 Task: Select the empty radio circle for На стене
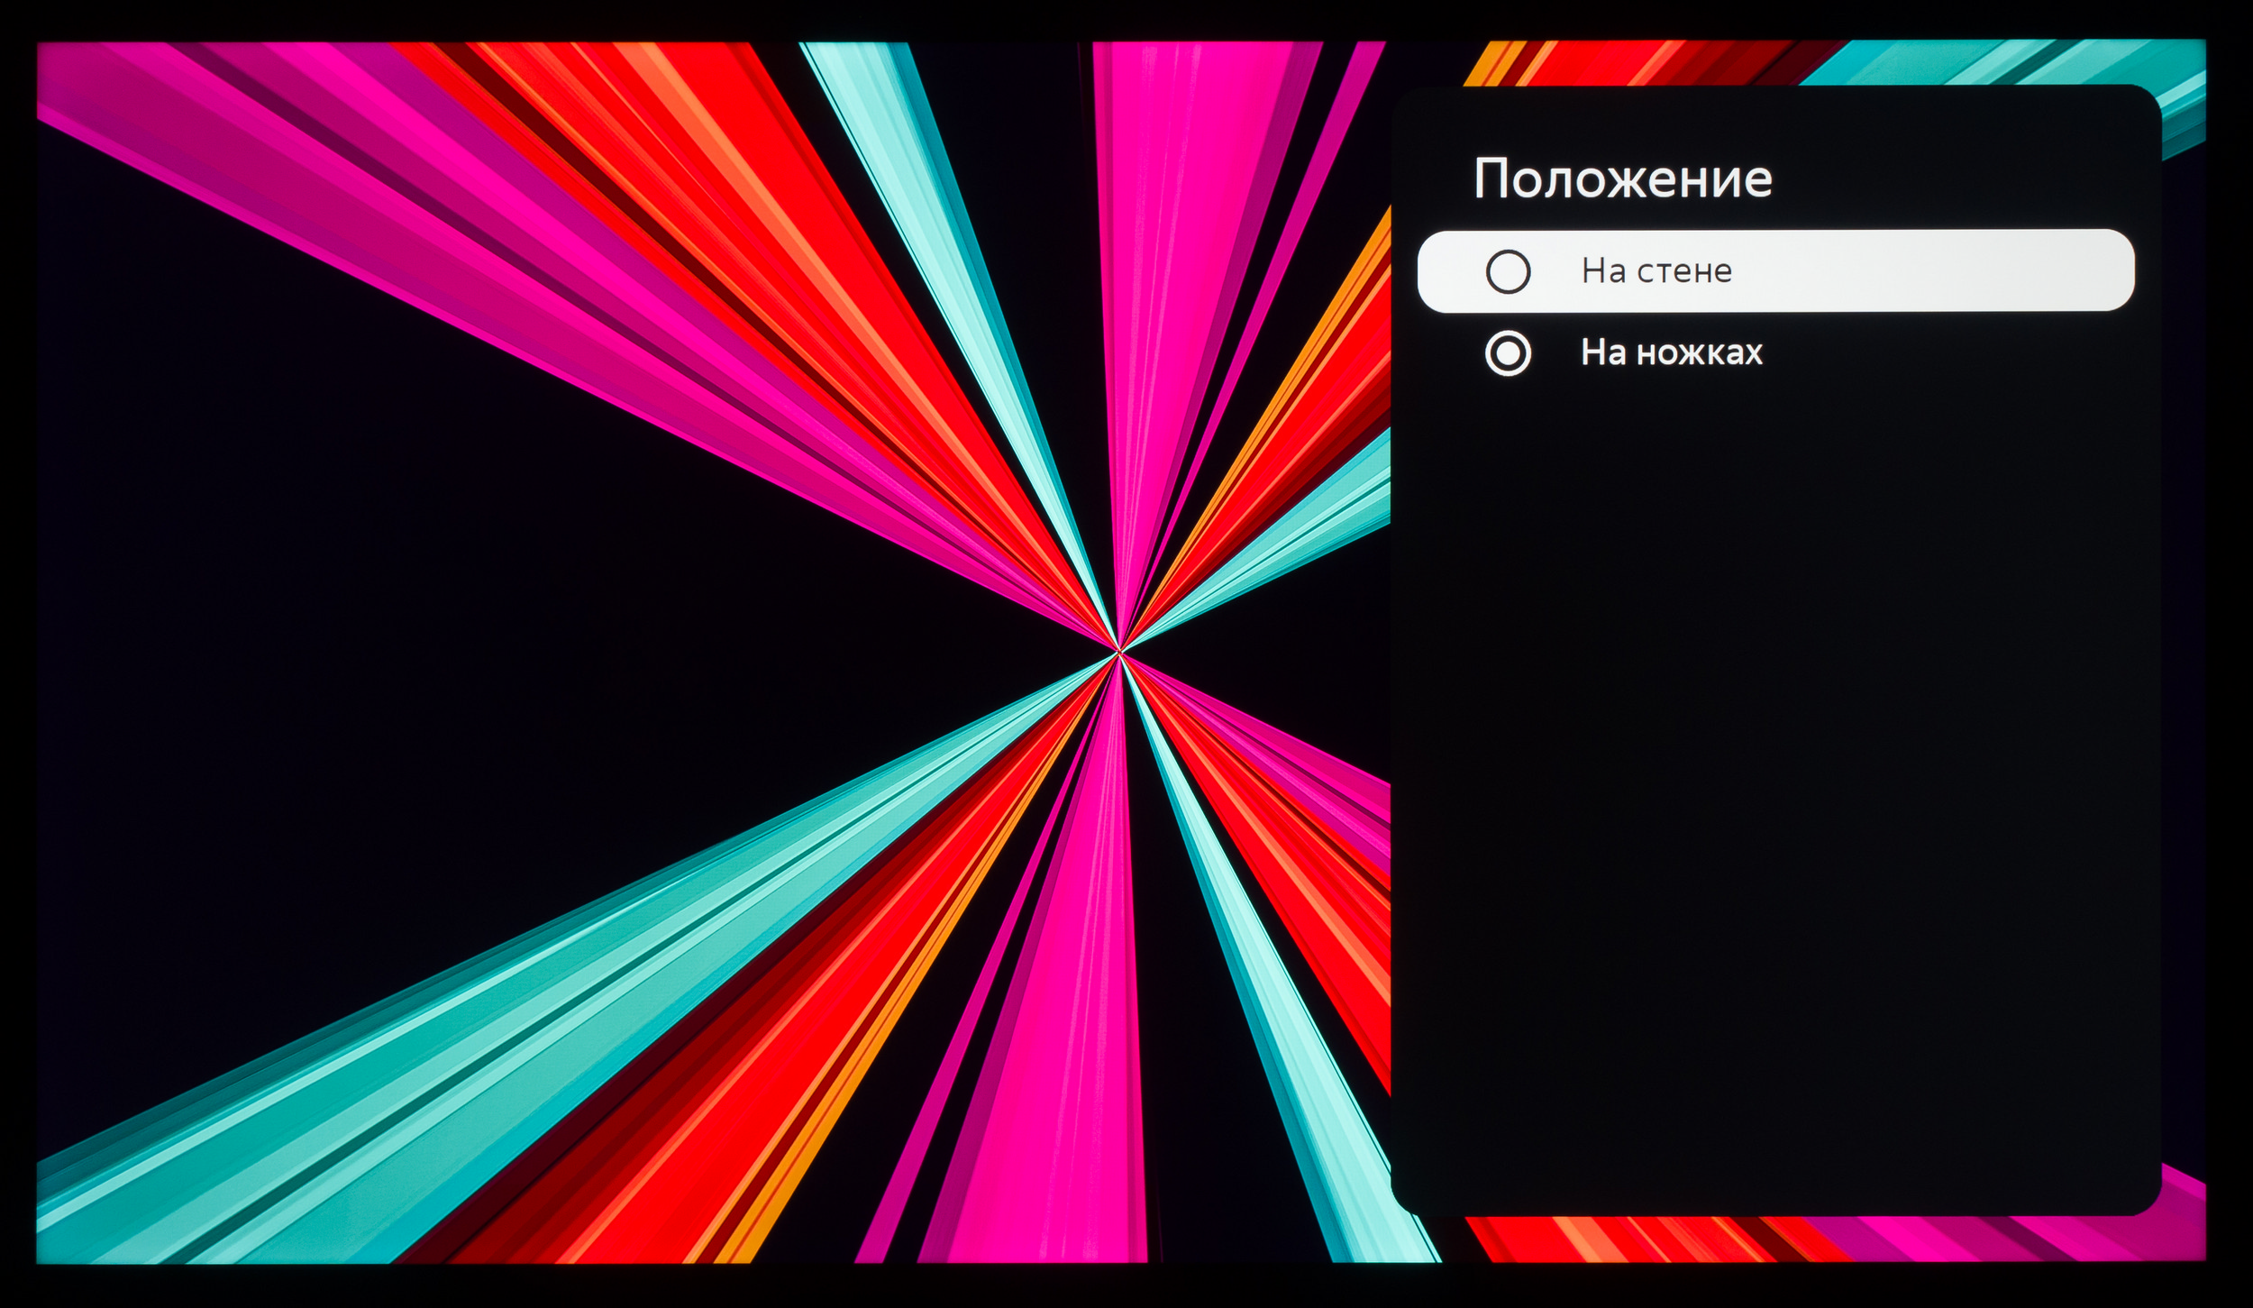[1508, 271]
